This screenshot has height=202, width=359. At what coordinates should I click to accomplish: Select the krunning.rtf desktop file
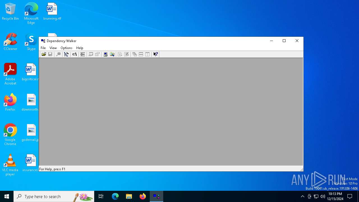(52, 12)
